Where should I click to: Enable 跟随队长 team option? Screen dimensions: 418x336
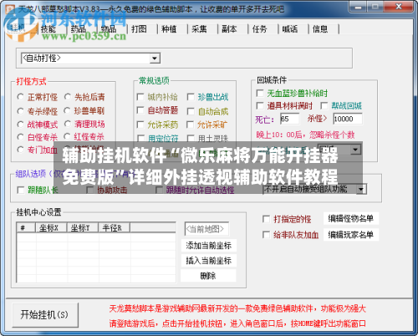pos(21,190)
